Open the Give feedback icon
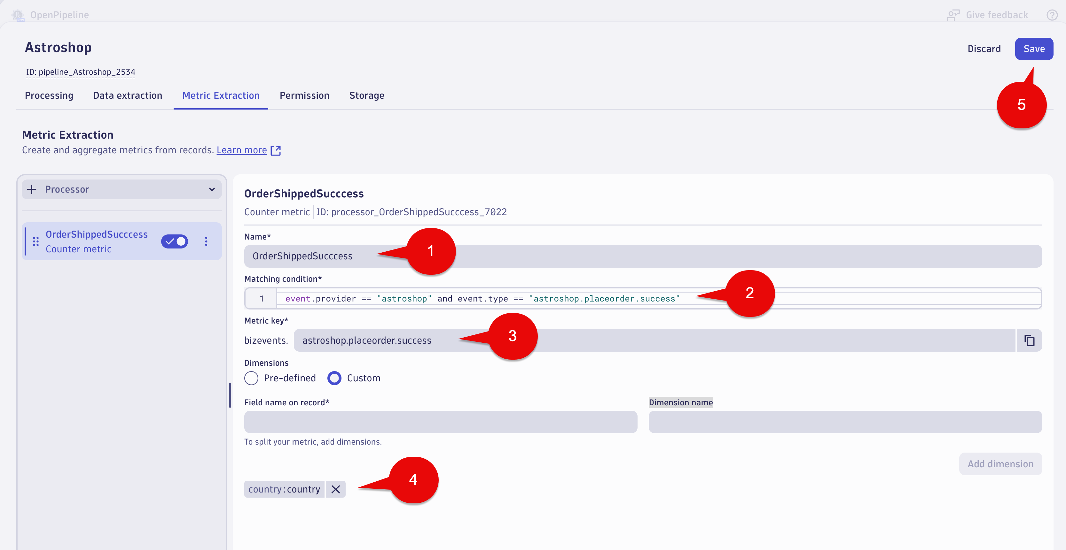This screenshot has height=550, width=1066. click(953, 15)
